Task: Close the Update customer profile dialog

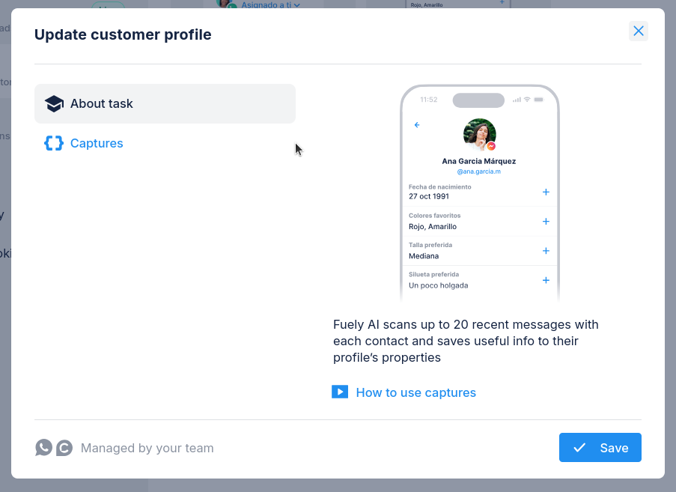Action: pyautogui.click(x=638, y=31)
